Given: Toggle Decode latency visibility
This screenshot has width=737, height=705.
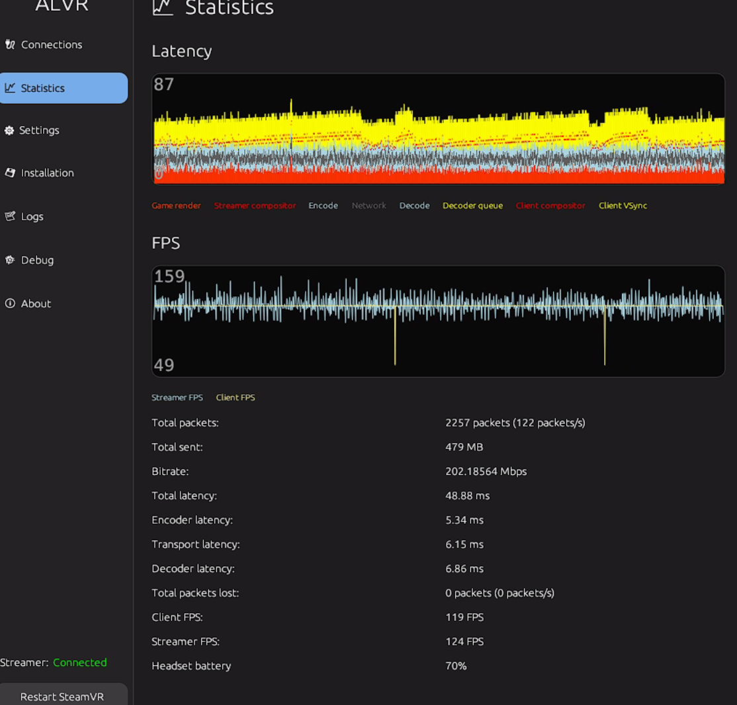Looking at the screenshot, I should [414, 206].
